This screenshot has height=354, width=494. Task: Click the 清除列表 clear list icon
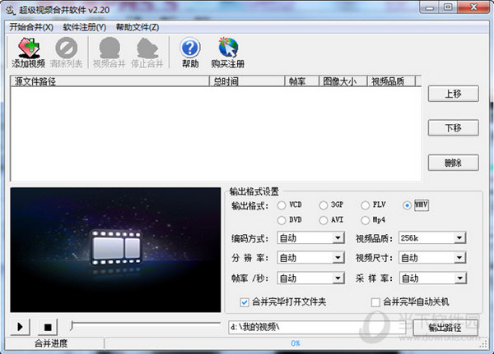click(x=66, y=53)
